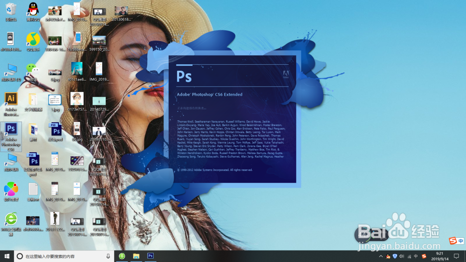The width and height of the screenshot is (466, 262).
Task: Open the network Wi-Fi tray icon
Action: 409,256
